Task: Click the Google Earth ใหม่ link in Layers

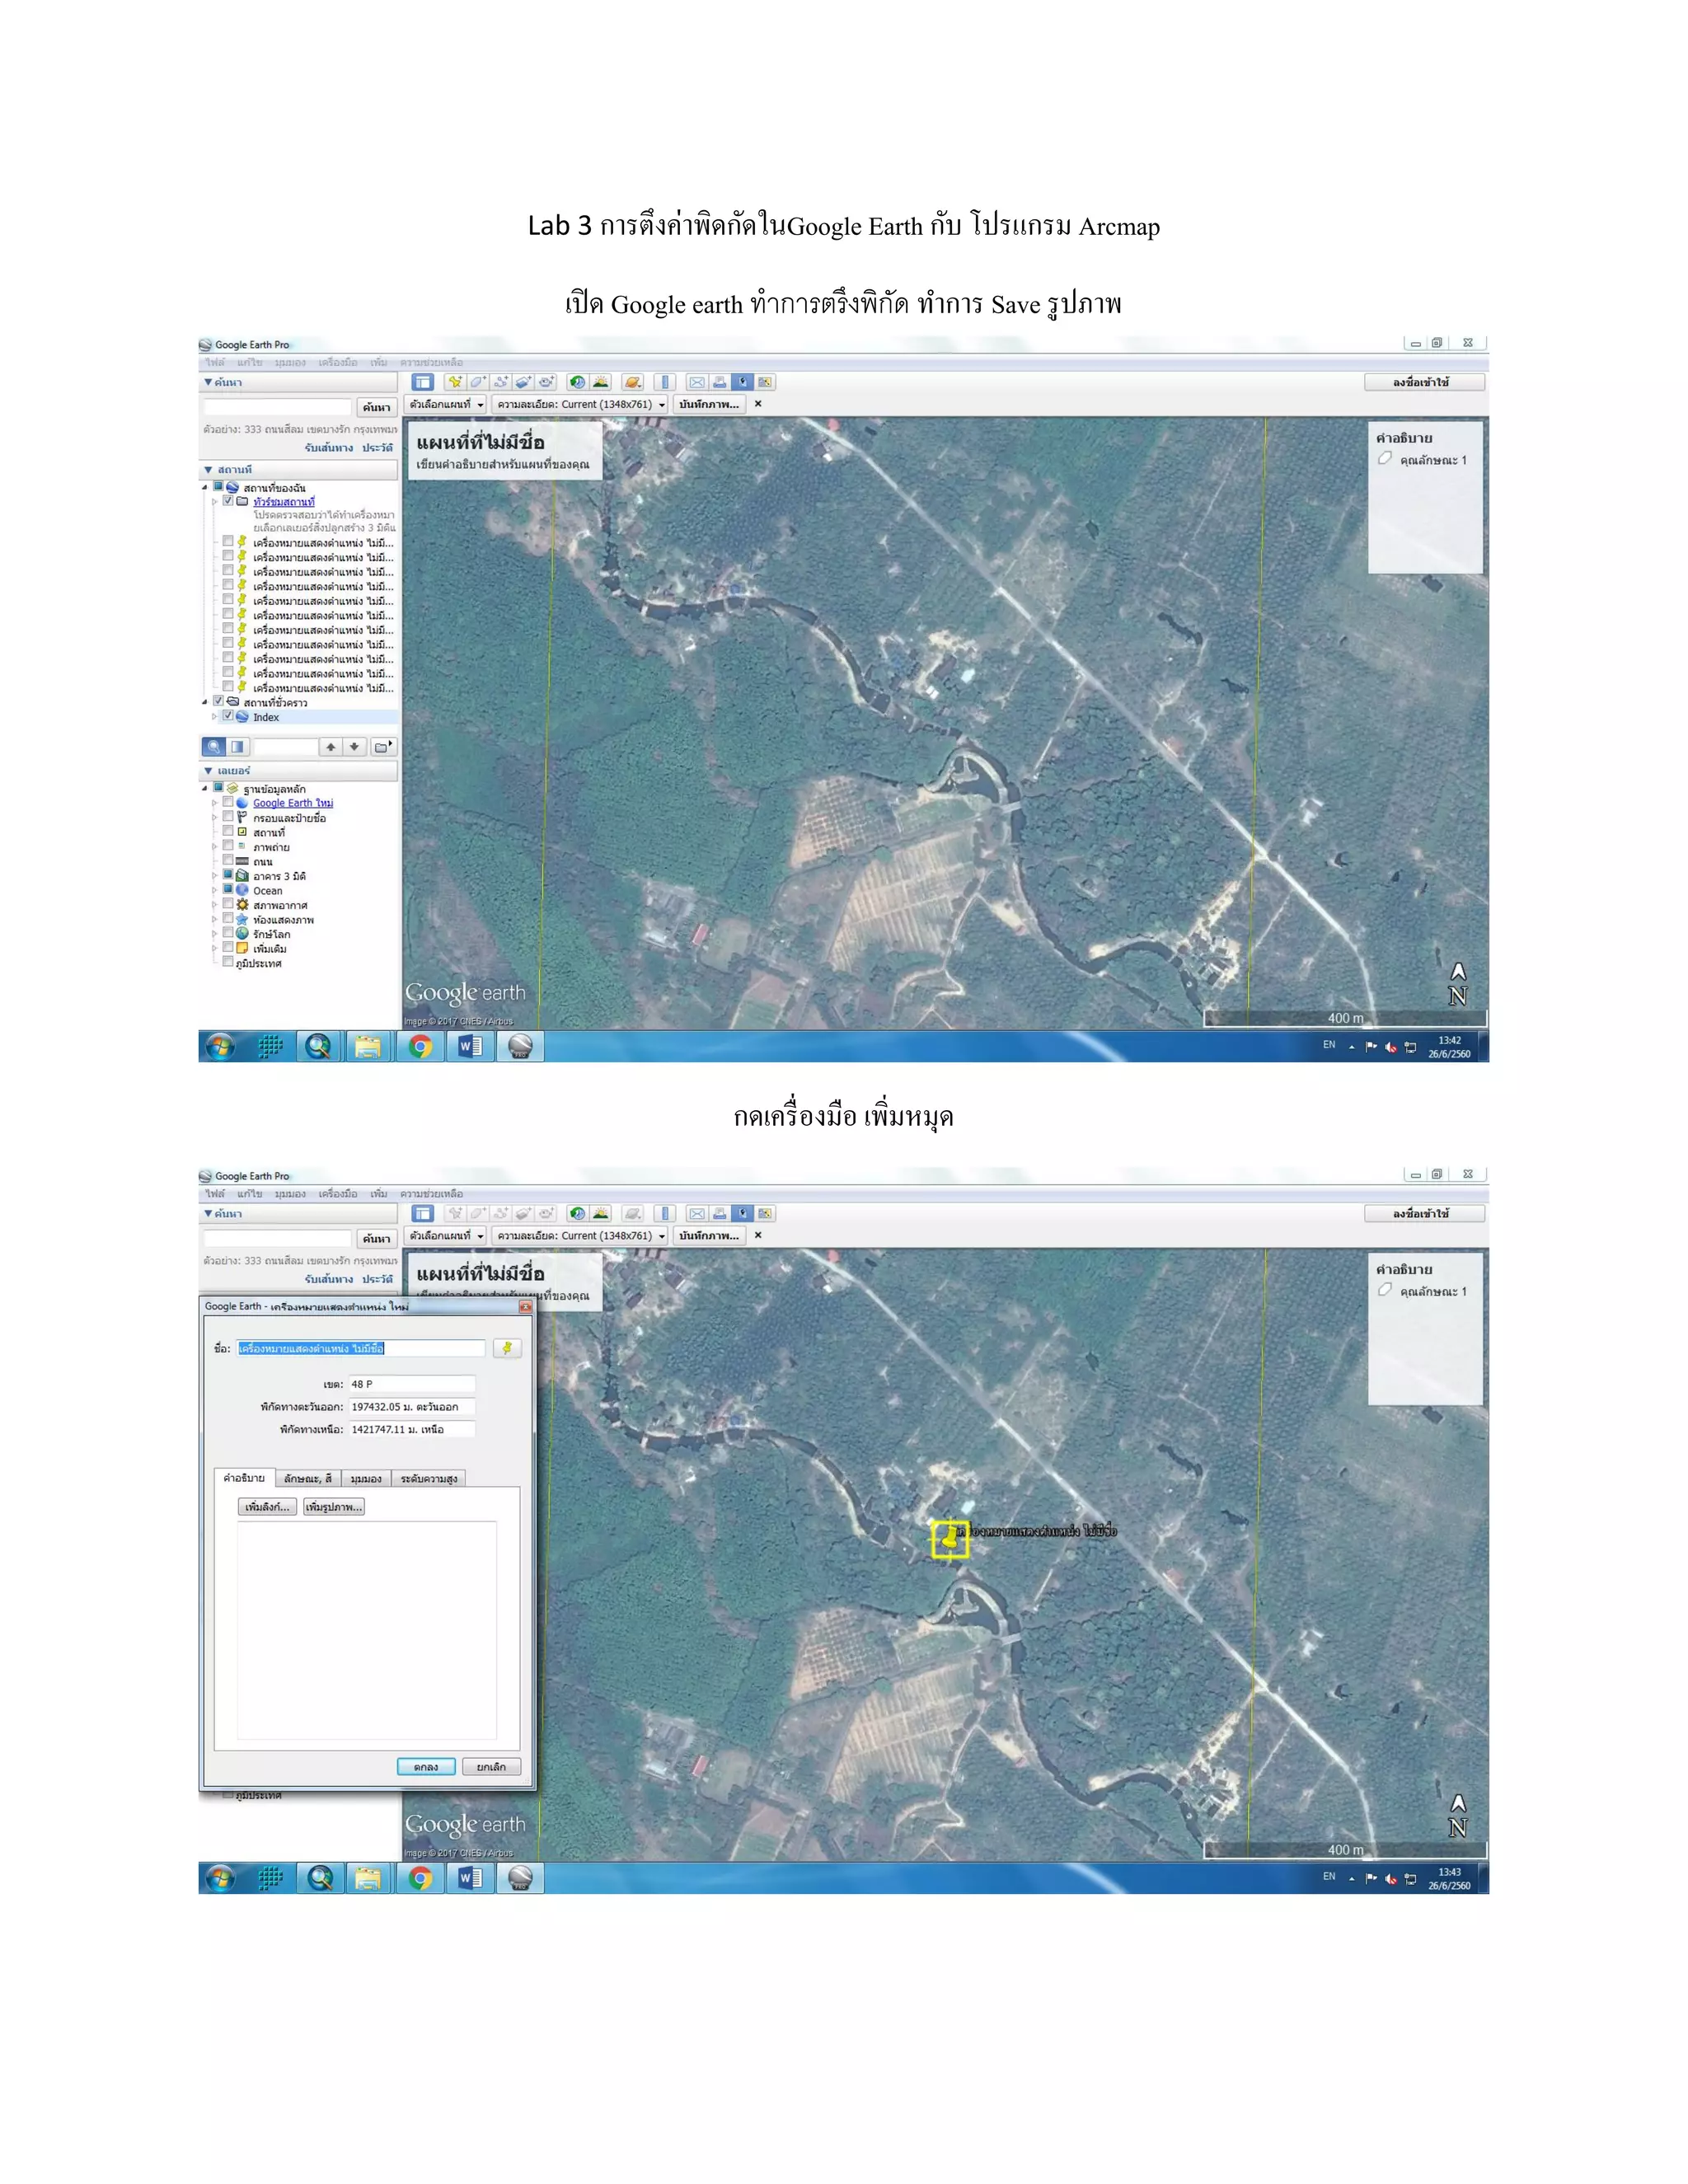Action: [x=293, y=803]
